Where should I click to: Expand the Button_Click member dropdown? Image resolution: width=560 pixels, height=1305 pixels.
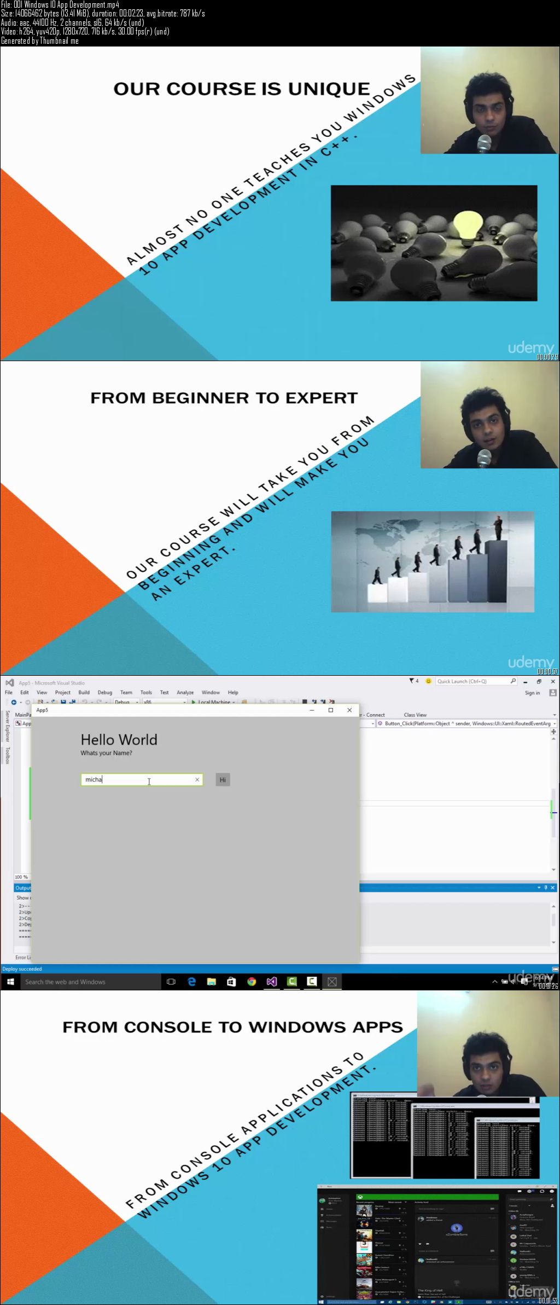tap(554, 723)
